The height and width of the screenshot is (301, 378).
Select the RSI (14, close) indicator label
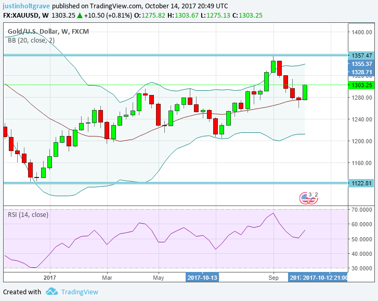28,214
